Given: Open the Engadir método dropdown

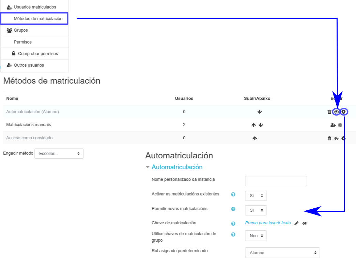Looking at the screenshot, I should click(59, 154).
